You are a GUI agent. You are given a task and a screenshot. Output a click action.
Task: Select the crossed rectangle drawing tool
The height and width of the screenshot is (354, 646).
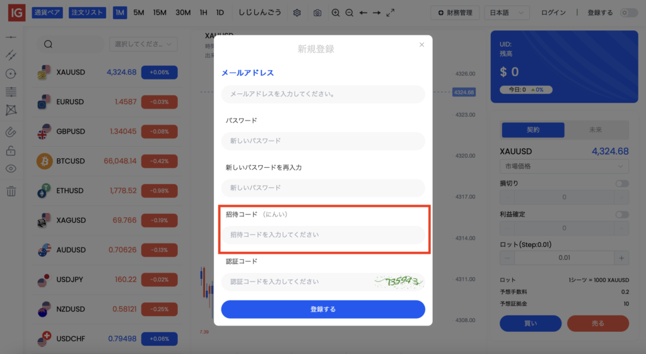click(11, 110)
